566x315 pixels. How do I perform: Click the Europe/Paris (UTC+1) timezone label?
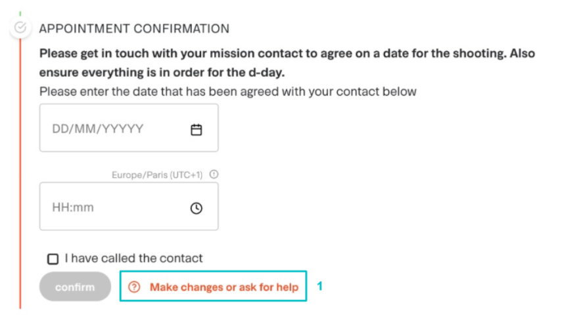pyautogui.click(x=157, y=175)
